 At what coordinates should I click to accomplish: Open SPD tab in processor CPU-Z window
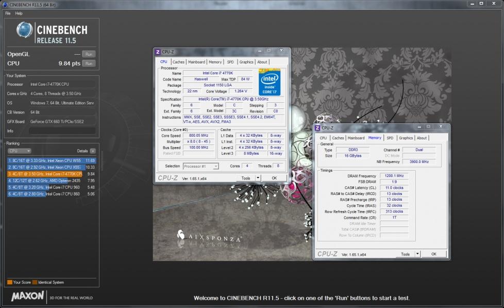tap(230, 62)
